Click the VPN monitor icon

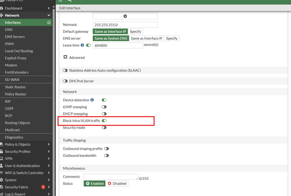(1, 159)
